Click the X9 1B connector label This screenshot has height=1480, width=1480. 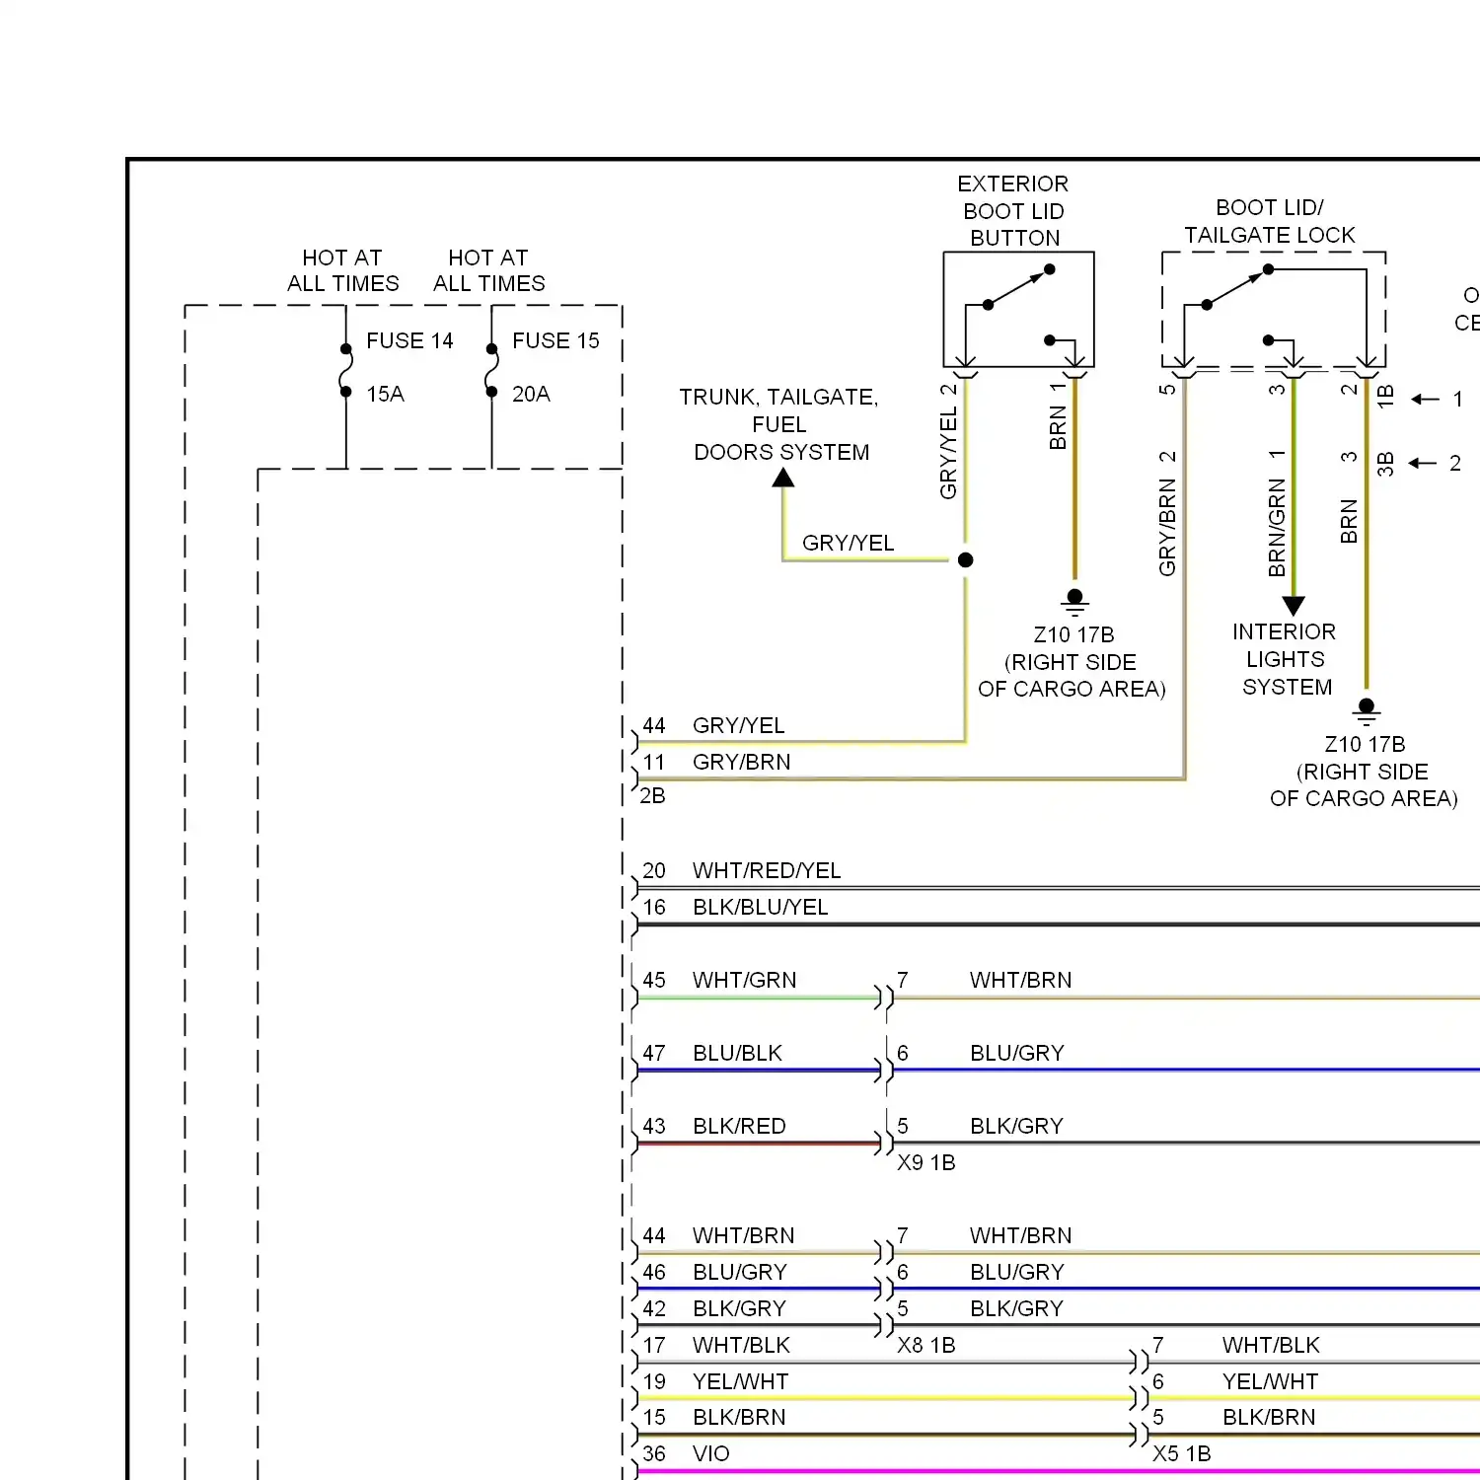coord(925,1162)
